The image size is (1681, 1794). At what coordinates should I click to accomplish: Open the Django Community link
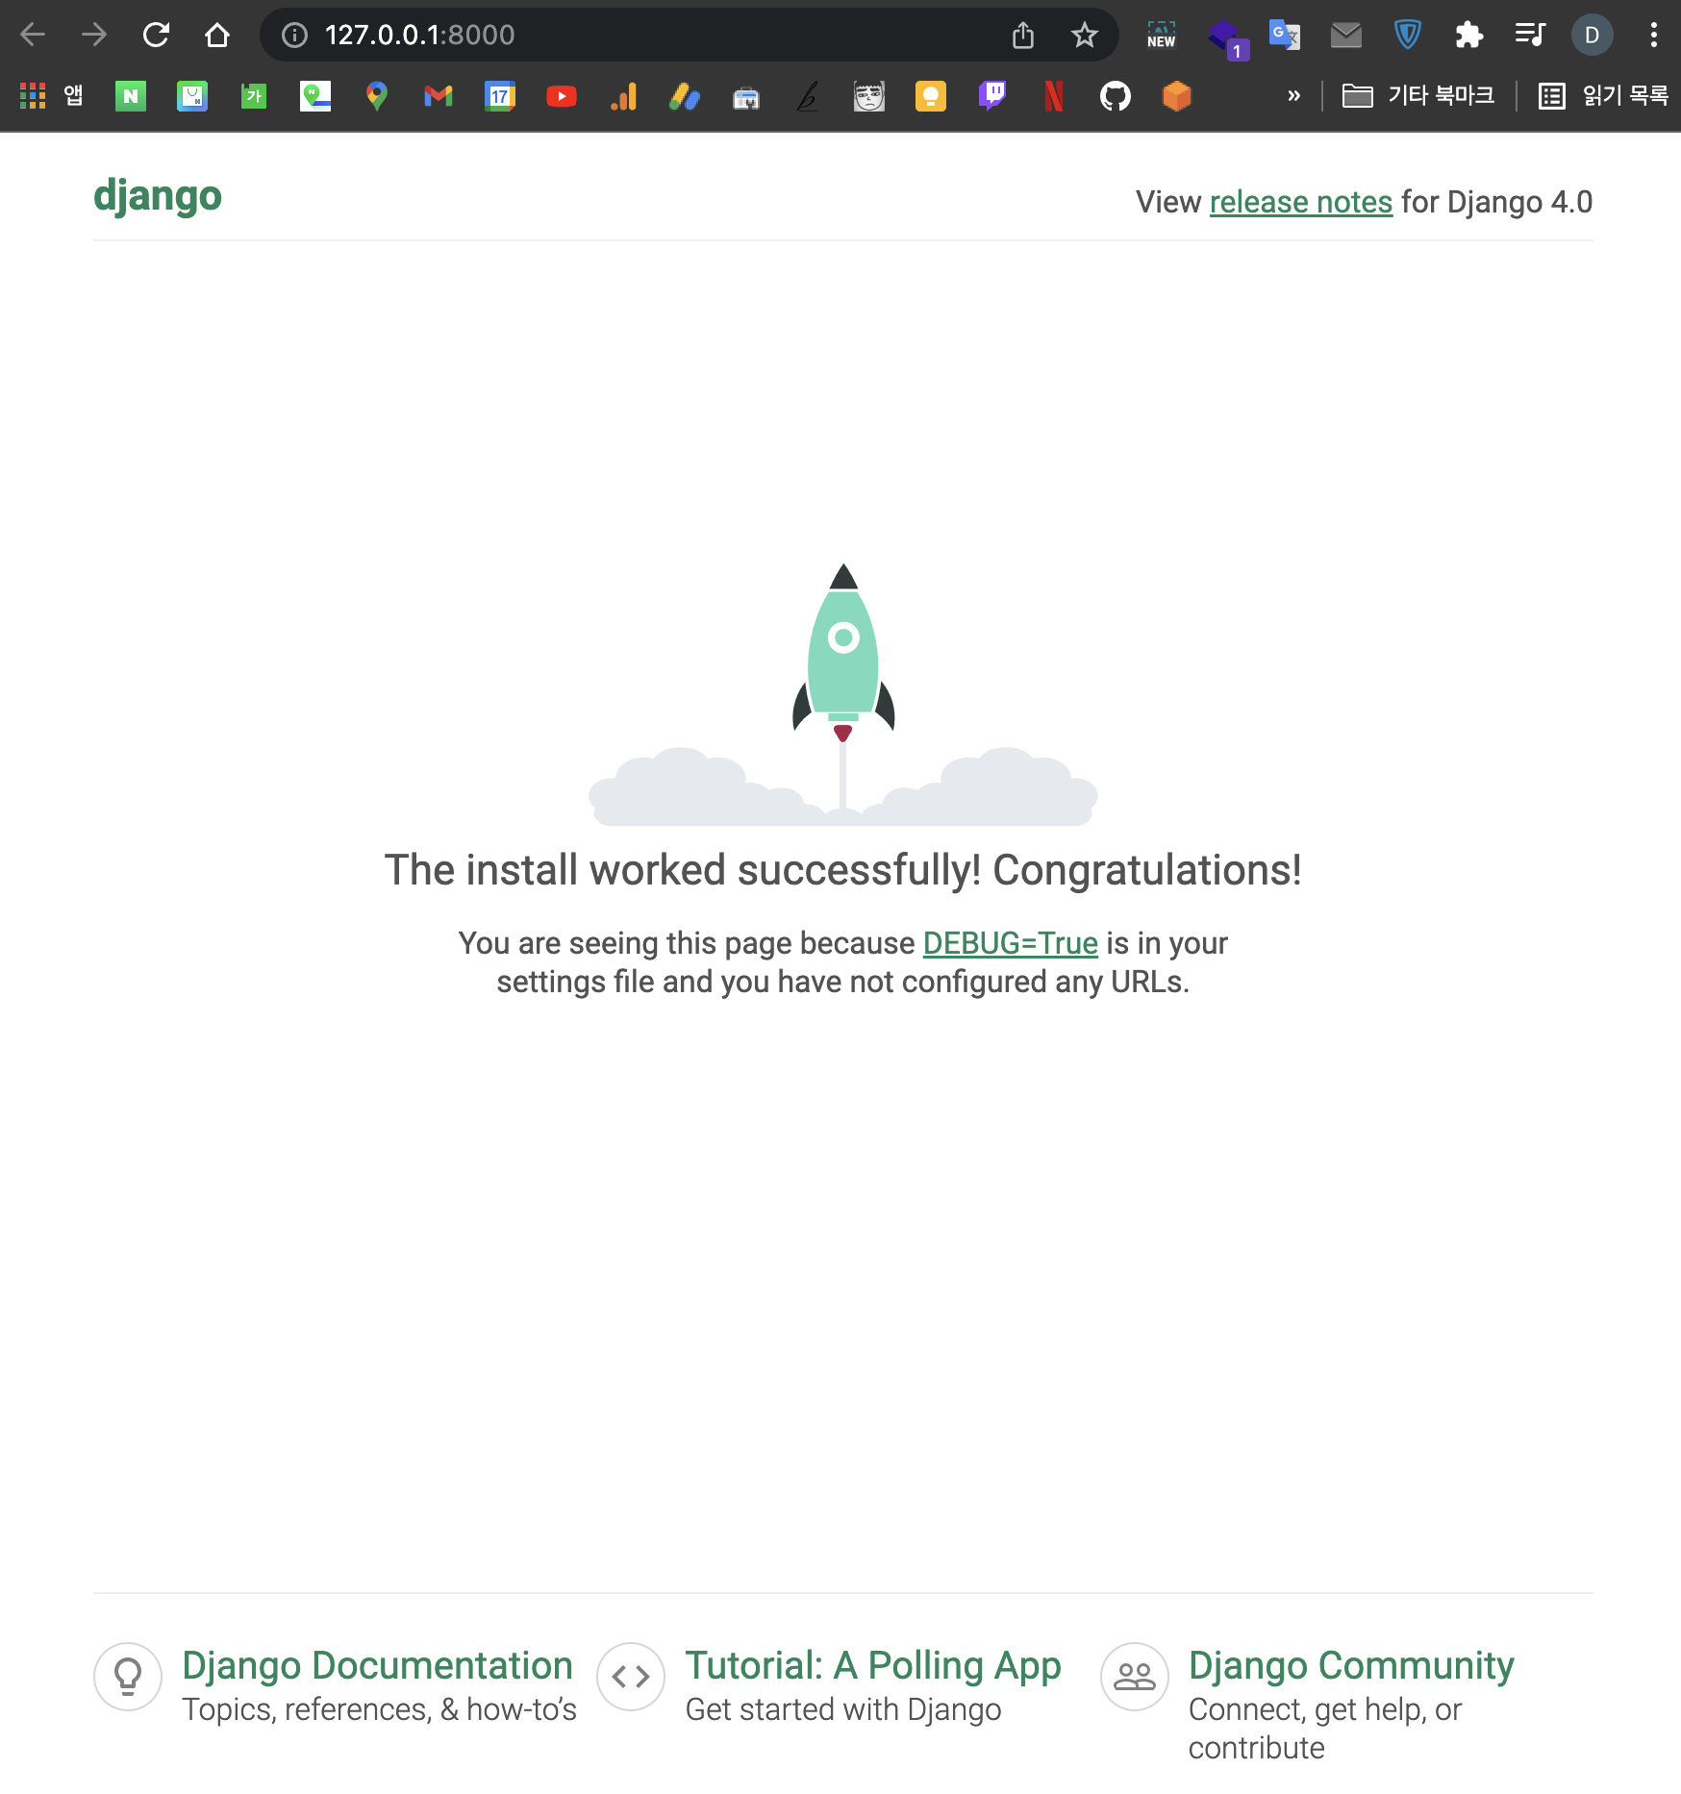tap(1351, 1665)
